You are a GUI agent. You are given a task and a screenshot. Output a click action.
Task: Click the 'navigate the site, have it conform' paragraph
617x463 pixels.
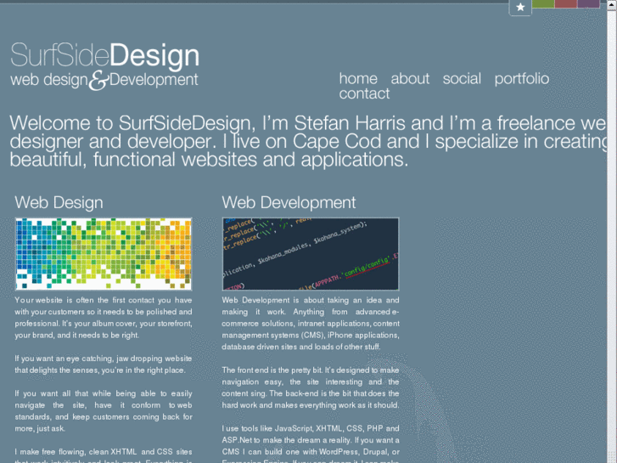[104, 410]
